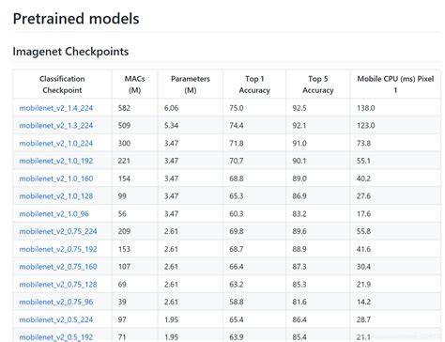Screen dimensions: 445x342
Task: Click the 582 MACs value cell
Action: click(x=134, y=108)
